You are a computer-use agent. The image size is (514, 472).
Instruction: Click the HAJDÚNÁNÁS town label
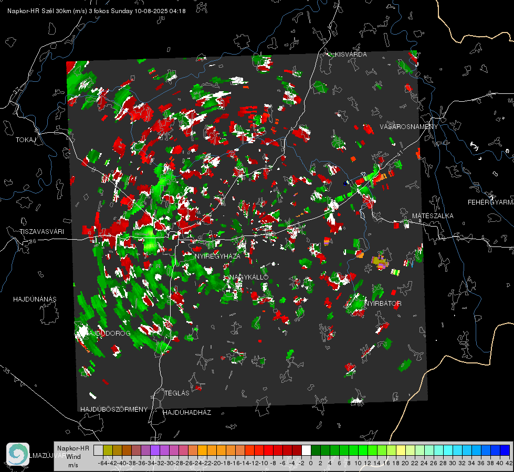click(x=35, y=299)
